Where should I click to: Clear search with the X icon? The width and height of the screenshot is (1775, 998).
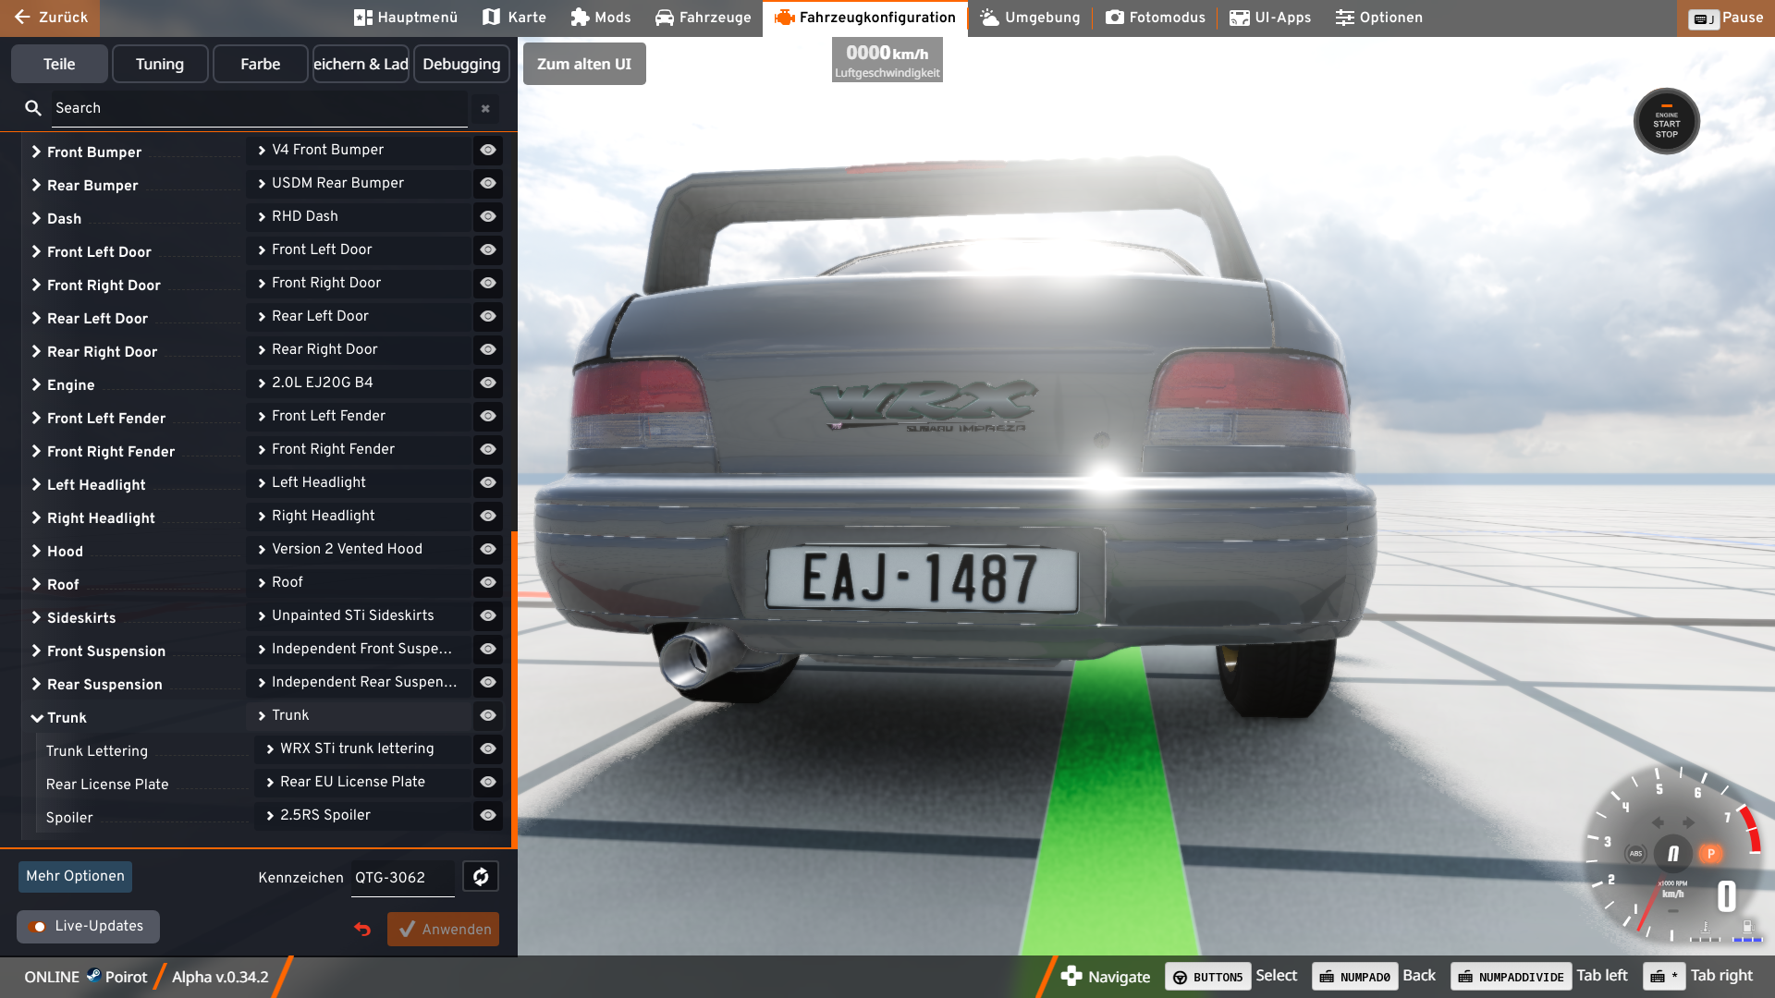click(x=485, y=108)
